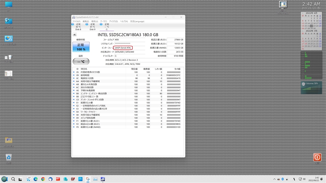Launch Microsoft Edge from taskbar

click(x=36, y=179)
